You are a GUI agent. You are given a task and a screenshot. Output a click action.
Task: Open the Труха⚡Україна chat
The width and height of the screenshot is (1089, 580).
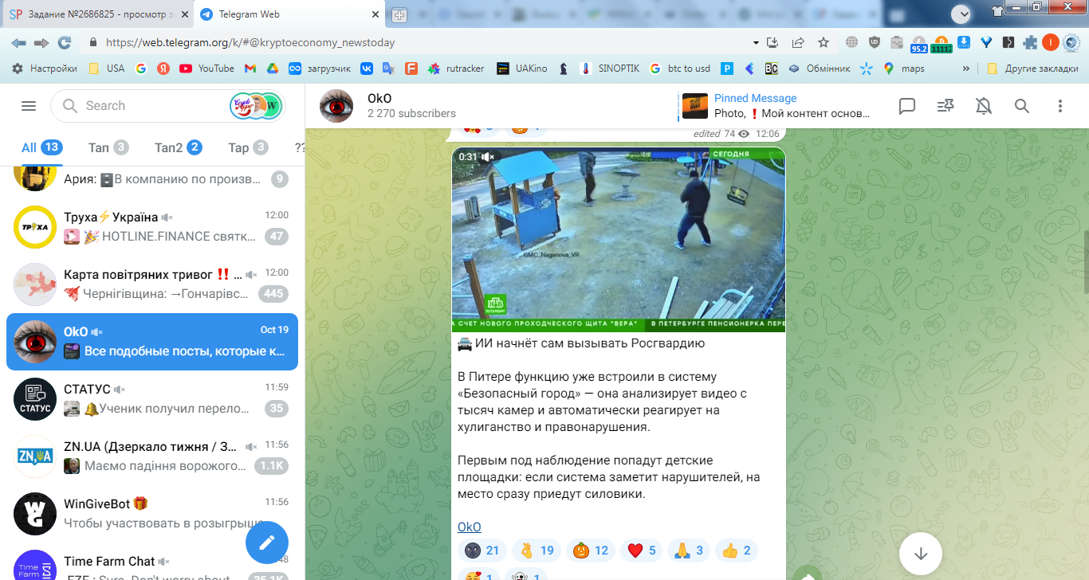click(x=152, y=226)
